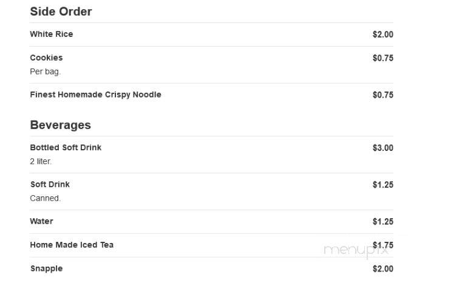Click the menupix watermark logo
The width and height of the screenshot is (465, 300).
pos(356,250)
